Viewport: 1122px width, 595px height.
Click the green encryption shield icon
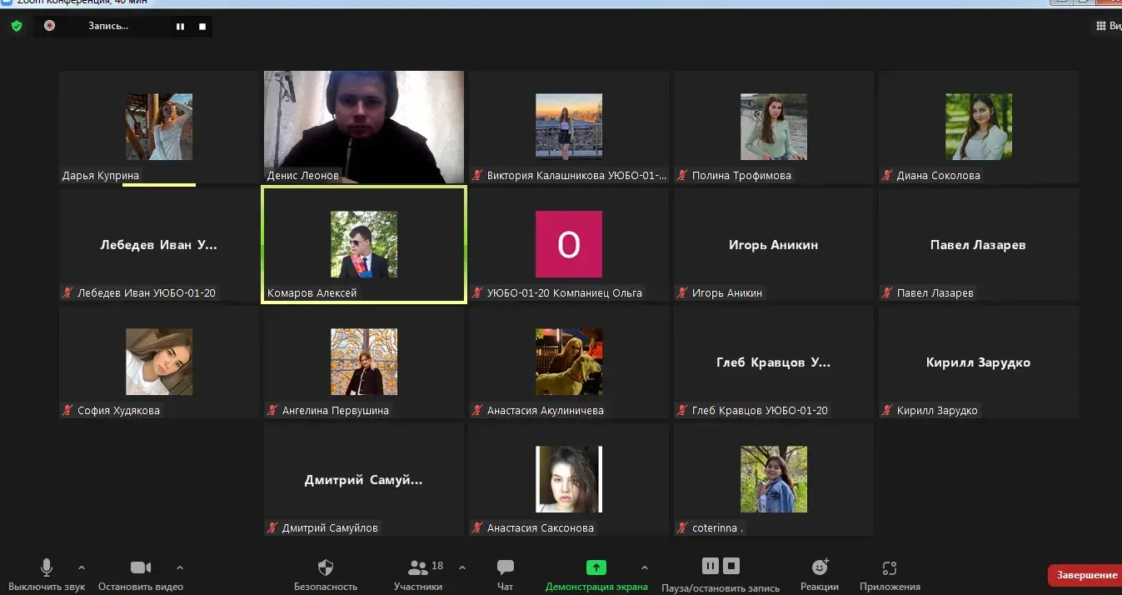[17, 26]
